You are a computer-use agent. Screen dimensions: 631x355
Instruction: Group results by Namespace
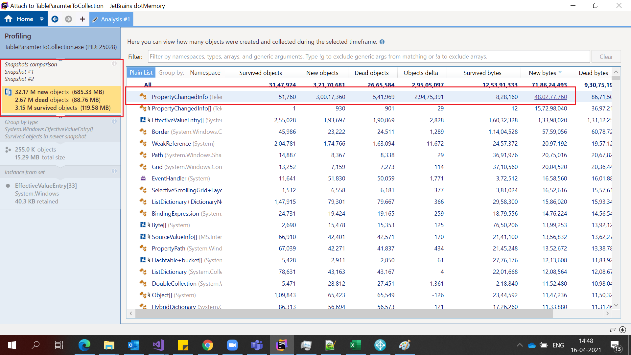click(x=205, y=73)
